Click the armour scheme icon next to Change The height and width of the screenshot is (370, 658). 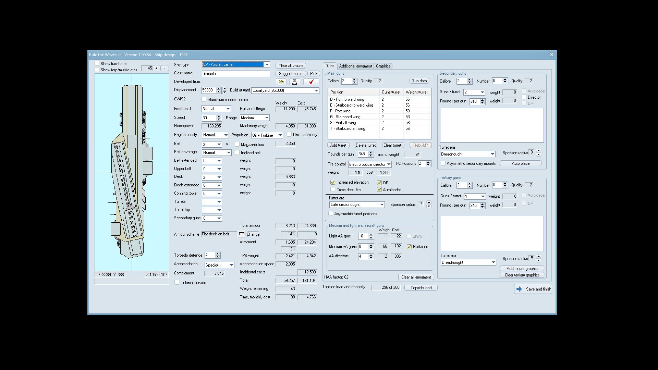242,234
